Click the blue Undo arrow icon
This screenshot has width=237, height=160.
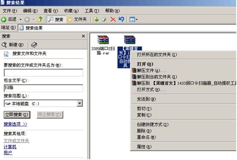pos(121,19)
